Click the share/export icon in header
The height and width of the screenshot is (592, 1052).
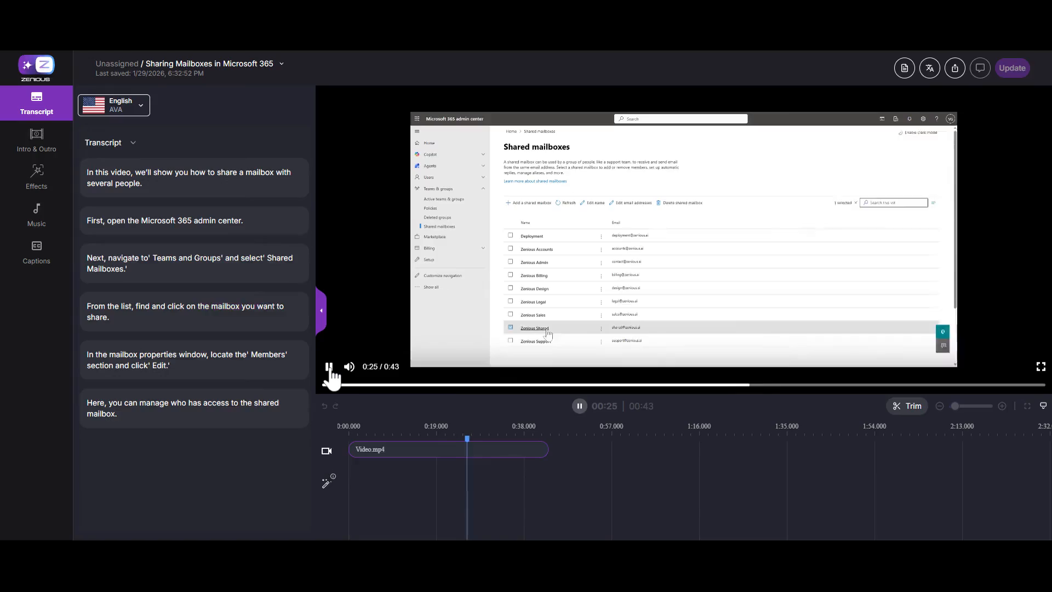[954, 68]
